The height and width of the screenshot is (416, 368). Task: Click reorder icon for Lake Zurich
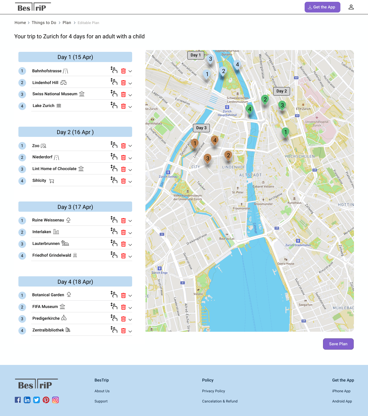114,105
